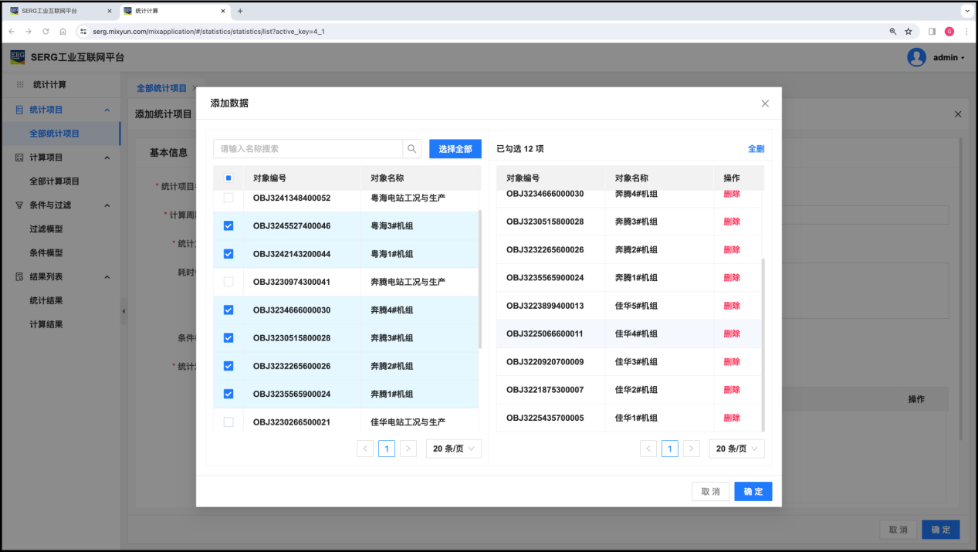Click the 选择全部 button
The height and width of the screenshot is (552, 978).
coord(455,149)
